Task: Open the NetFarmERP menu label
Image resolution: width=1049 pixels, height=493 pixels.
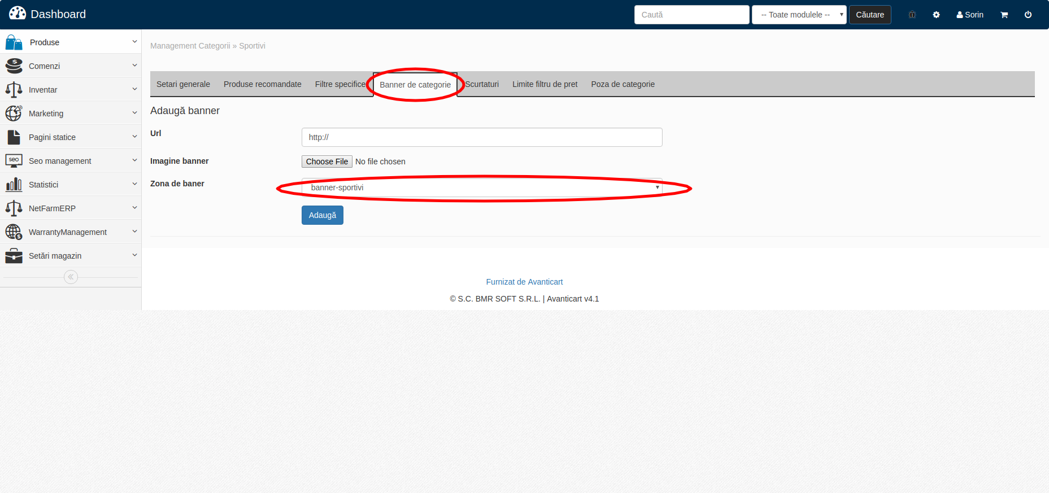Action: (x=52, y=208)
